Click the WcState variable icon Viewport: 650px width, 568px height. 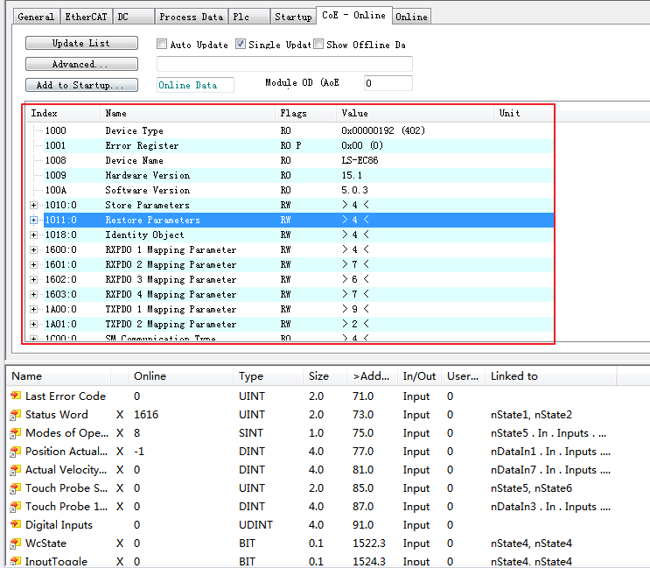(16, 543)
